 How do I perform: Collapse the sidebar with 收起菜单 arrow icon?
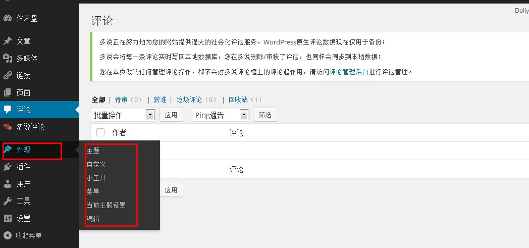click(x=8, y=235)
